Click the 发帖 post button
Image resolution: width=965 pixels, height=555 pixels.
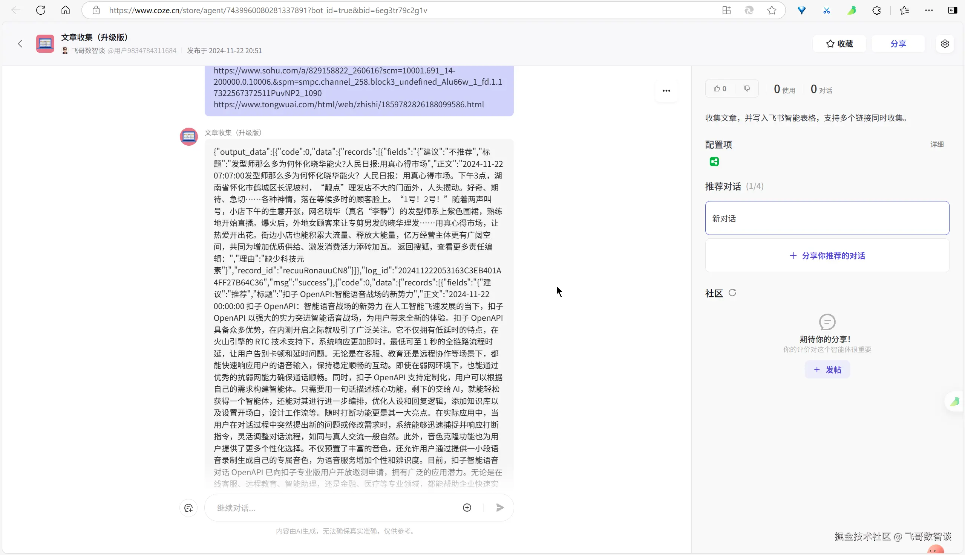point(827,370)
